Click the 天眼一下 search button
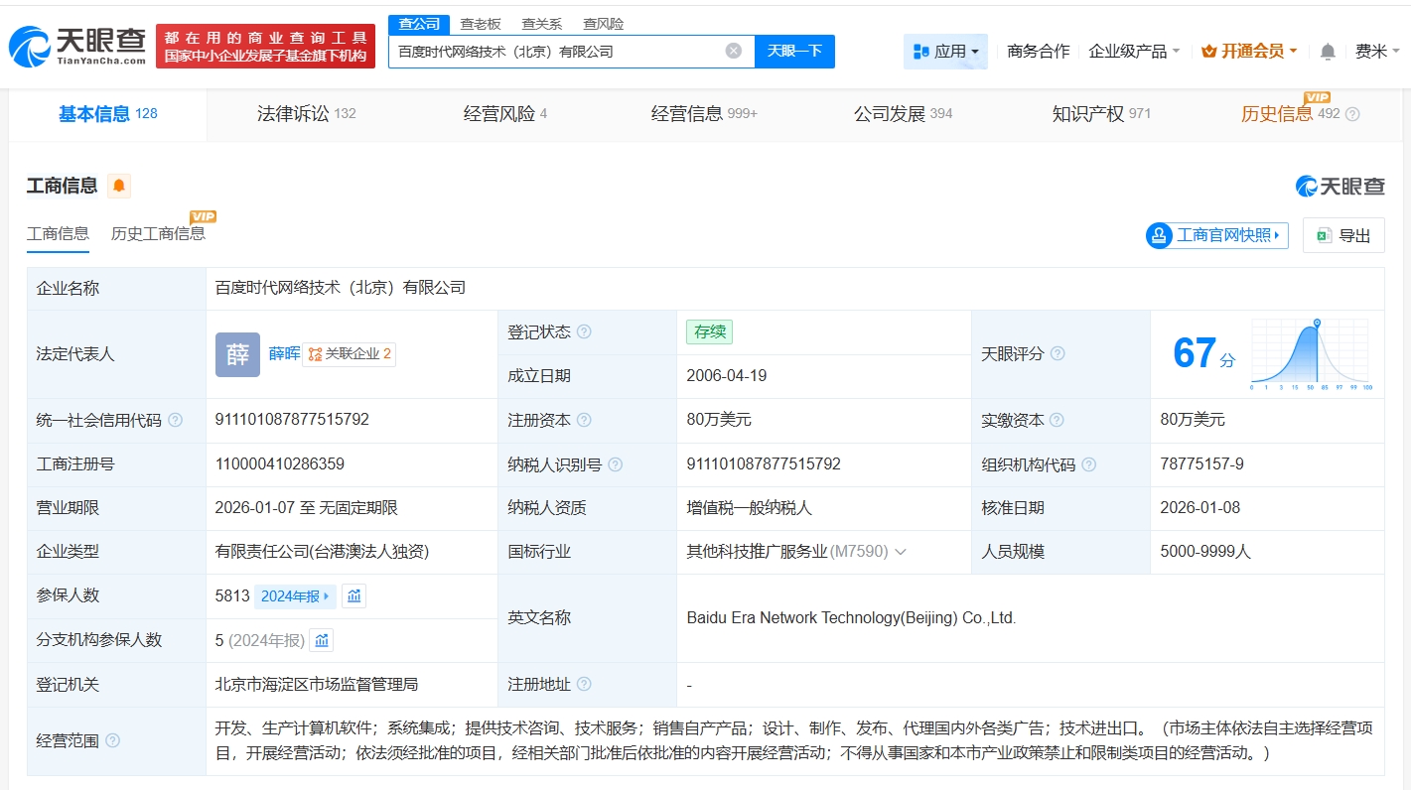 click(794, 51)
